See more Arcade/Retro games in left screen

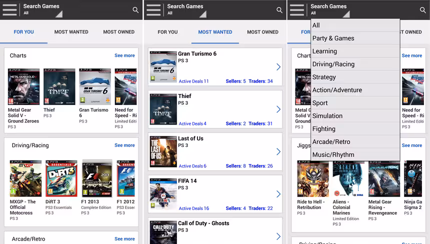point(124,239)
